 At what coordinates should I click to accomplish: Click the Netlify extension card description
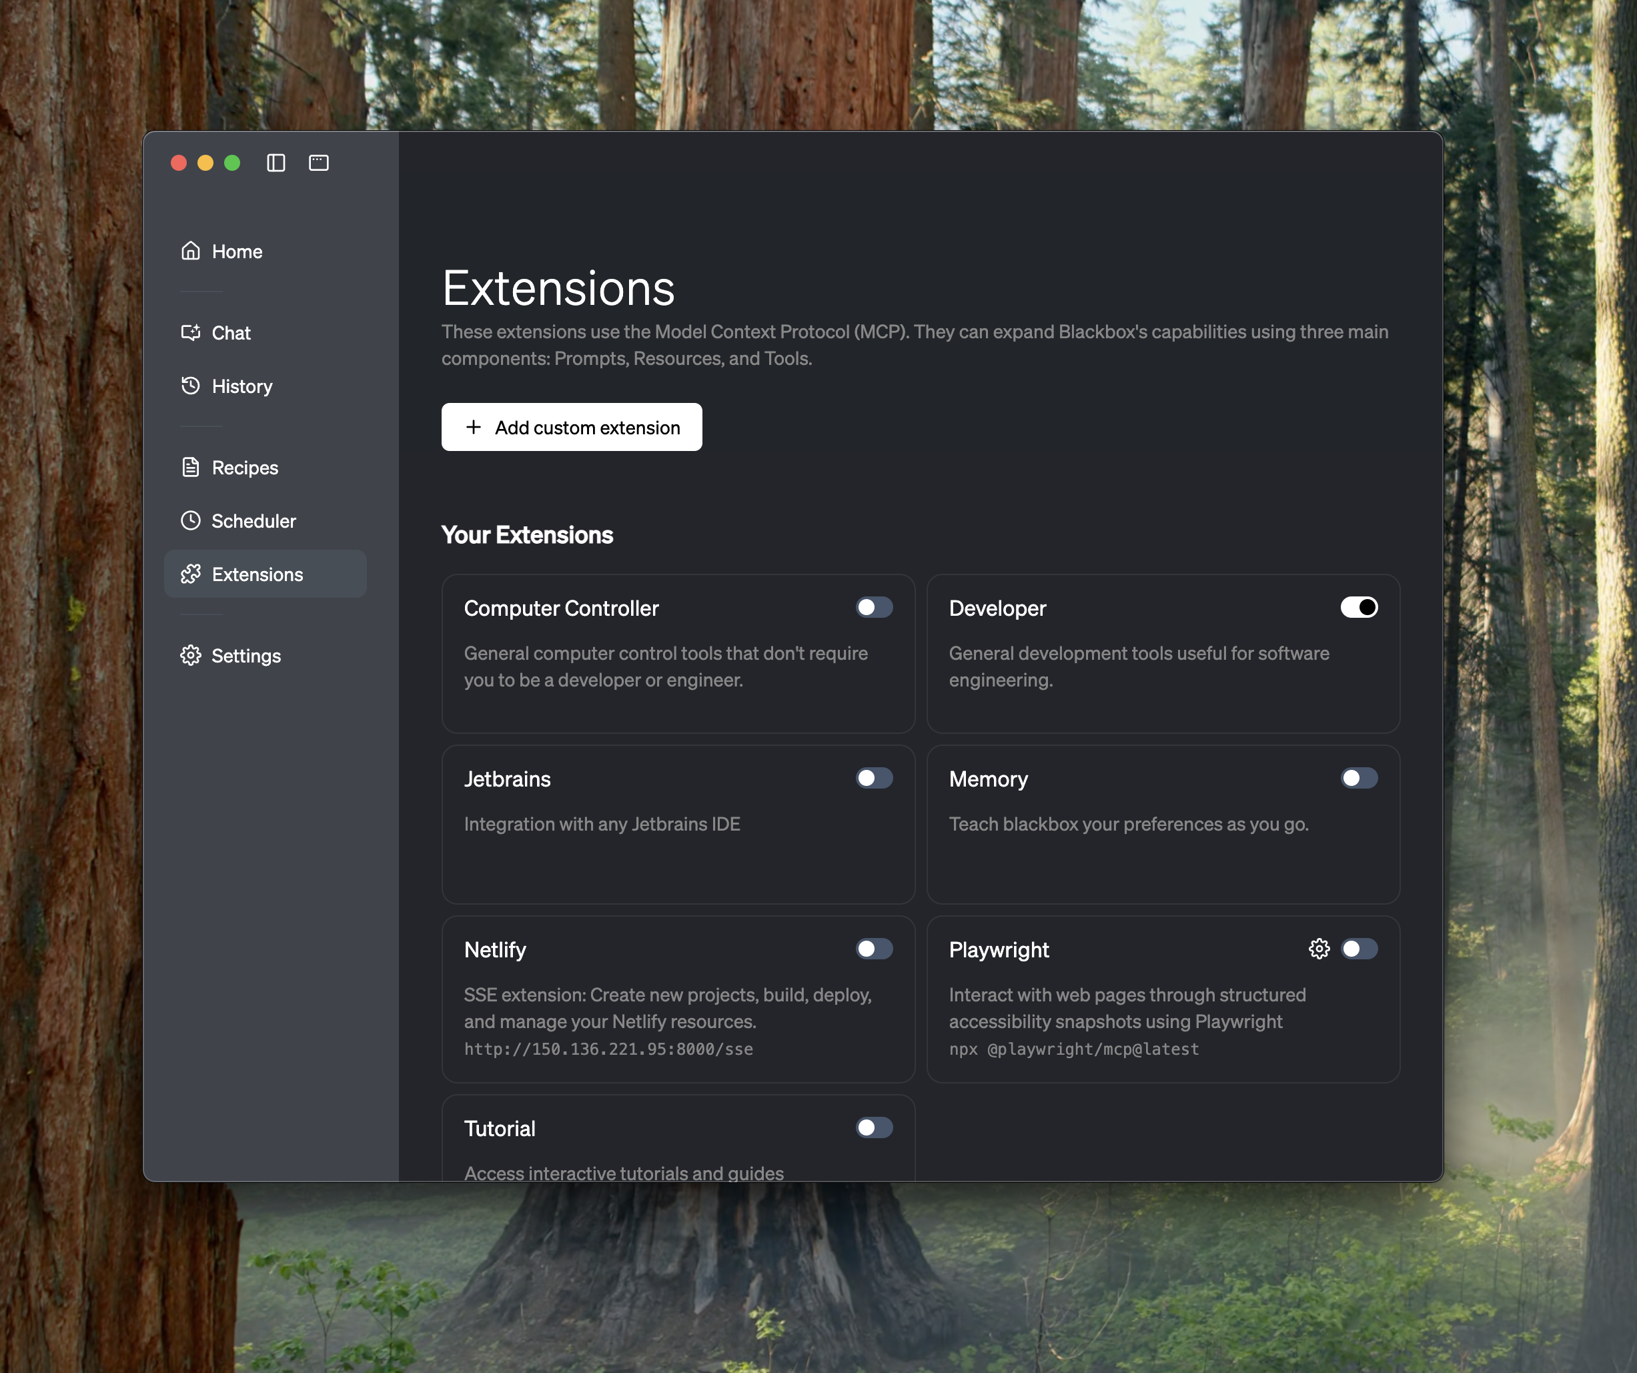667,1008
